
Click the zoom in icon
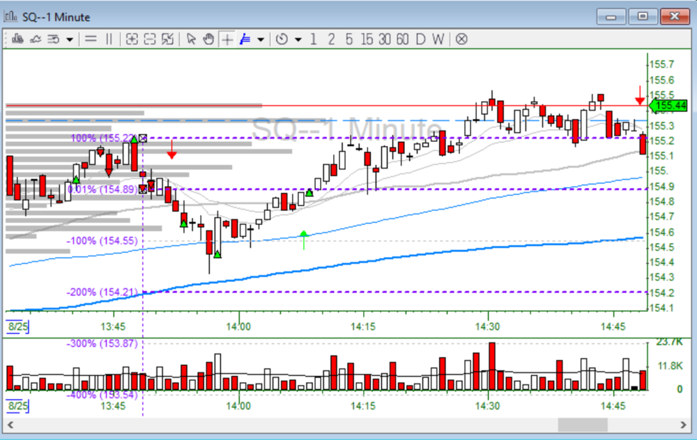131,40
